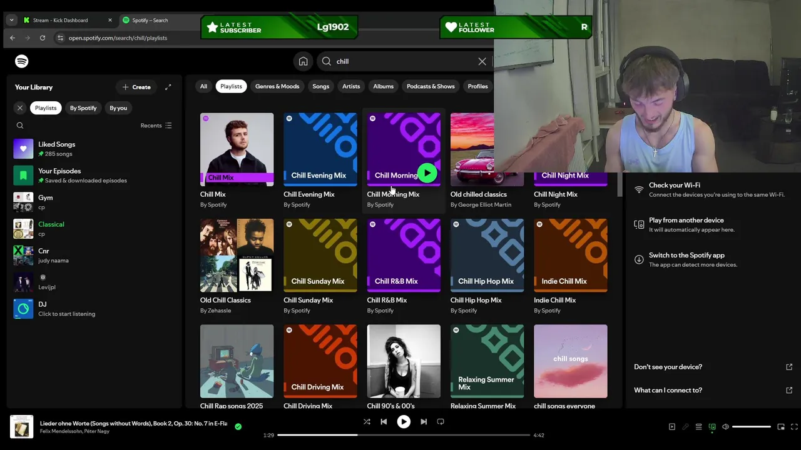Open Chill Evening Mix cover
The image size is (801, 450).
pos(320,149)
